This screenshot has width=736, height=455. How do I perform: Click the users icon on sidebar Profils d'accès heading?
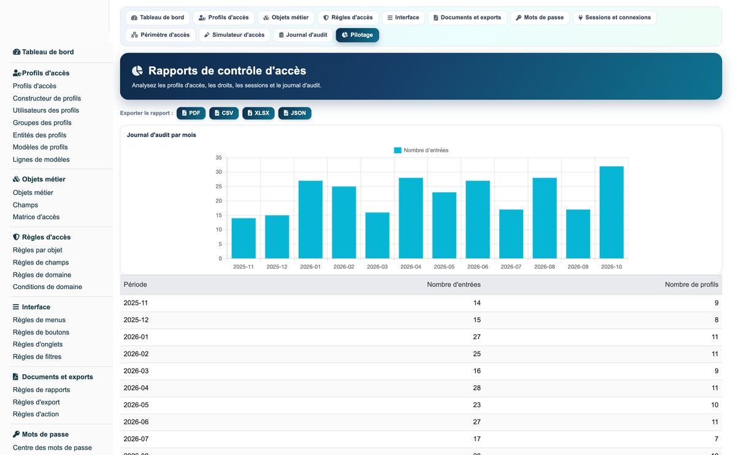coord(17,73)
